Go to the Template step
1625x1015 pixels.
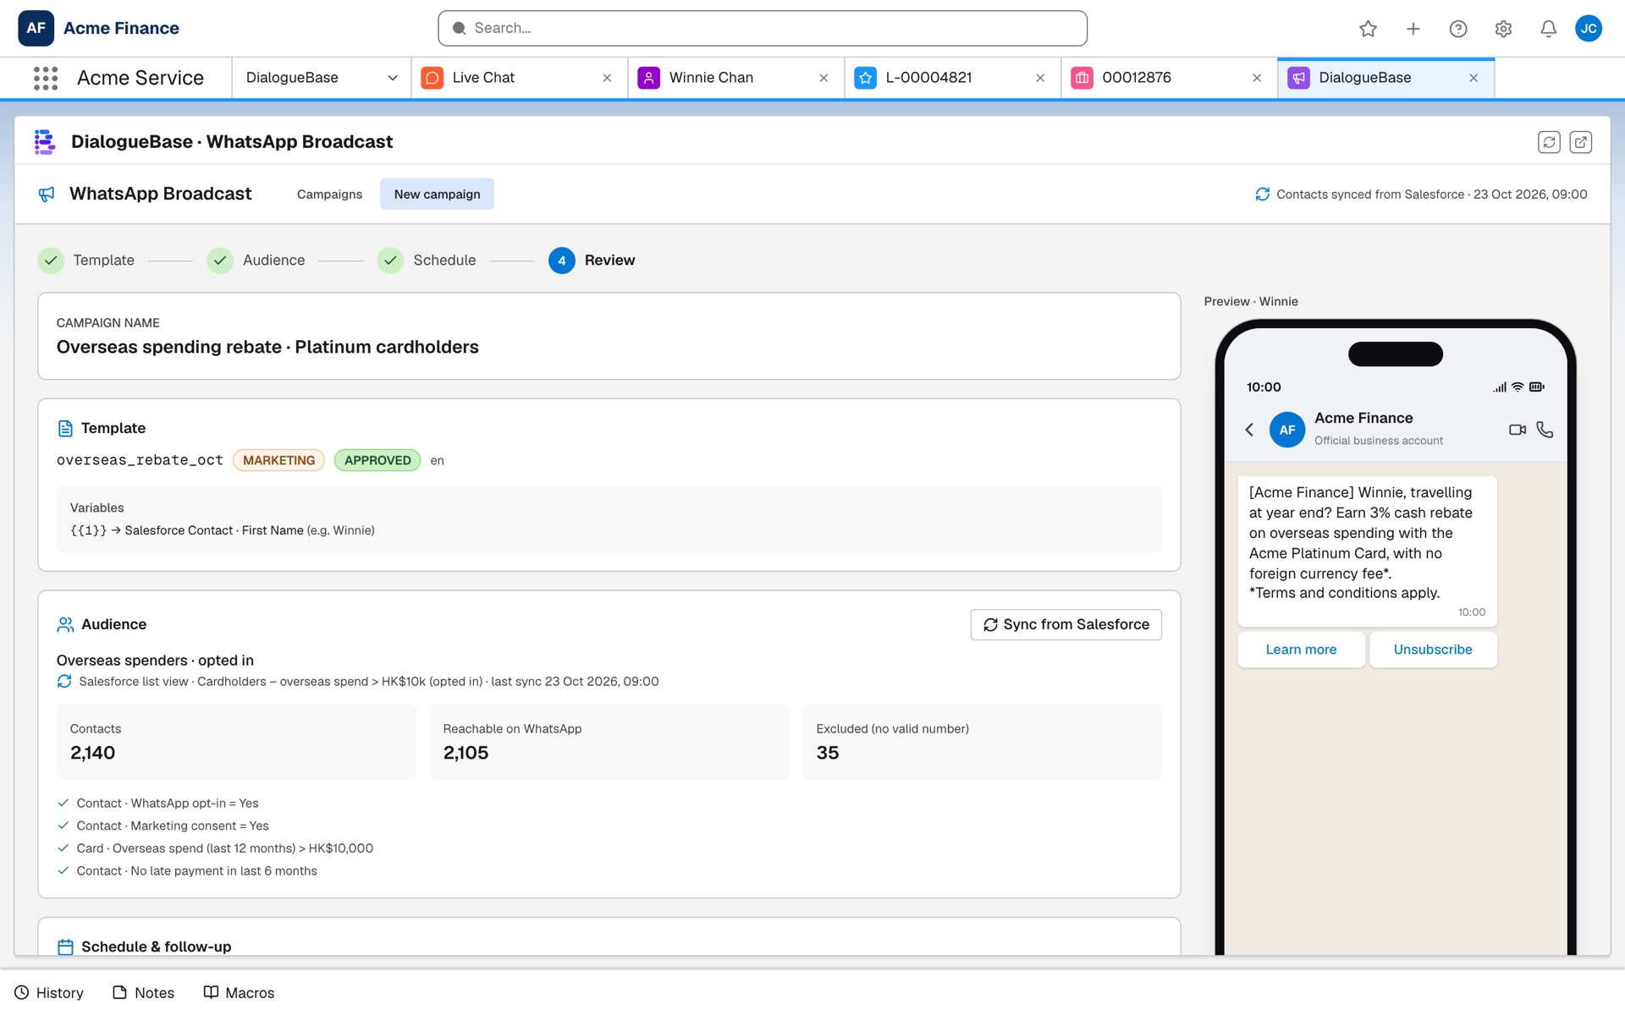pos(86,261)
